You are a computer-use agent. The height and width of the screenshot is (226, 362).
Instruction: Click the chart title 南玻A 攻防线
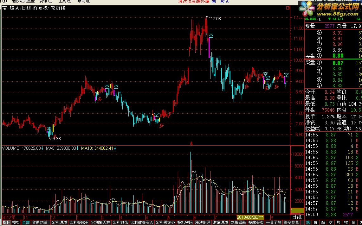34,8
